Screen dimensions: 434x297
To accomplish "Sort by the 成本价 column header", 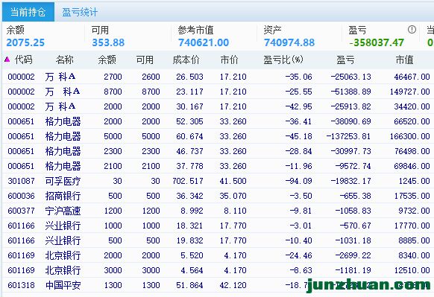I will 186,60.
